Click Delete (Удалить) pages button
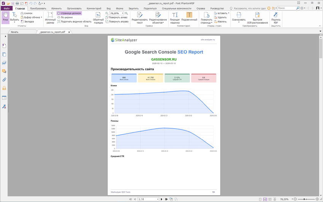The image size is (323, 202). (x=222, y=17)
